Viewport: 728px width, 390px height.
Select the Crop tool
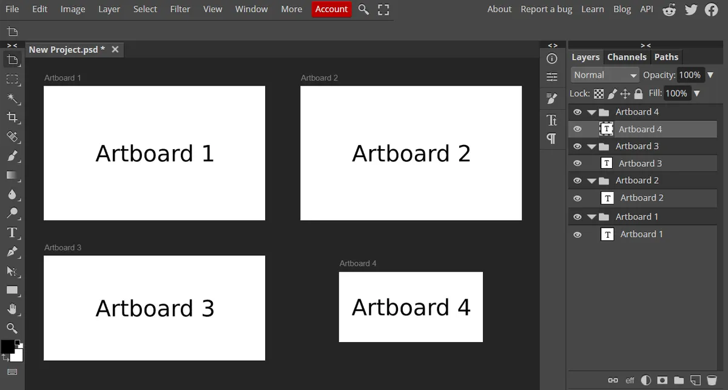pos(12,118)
